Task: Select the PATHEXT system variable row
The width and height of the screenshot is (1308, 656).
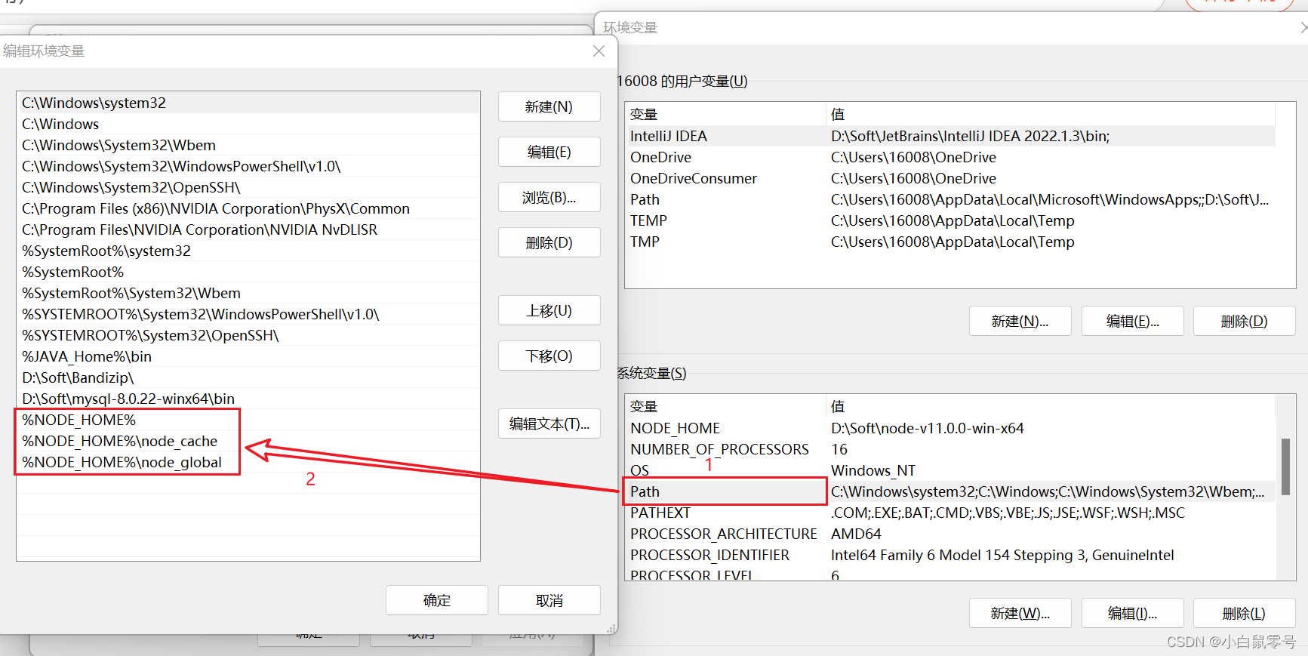Action: point(951,513)
